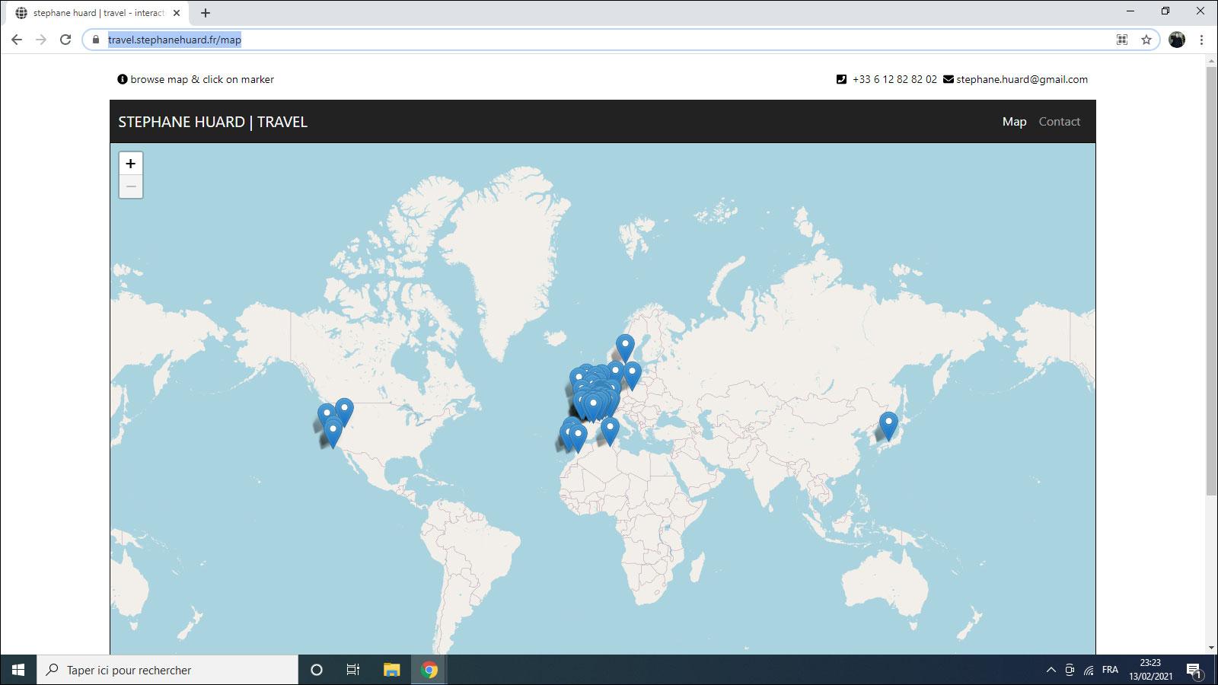Bookmark this page with the star icon

(x=1146, y=40)
